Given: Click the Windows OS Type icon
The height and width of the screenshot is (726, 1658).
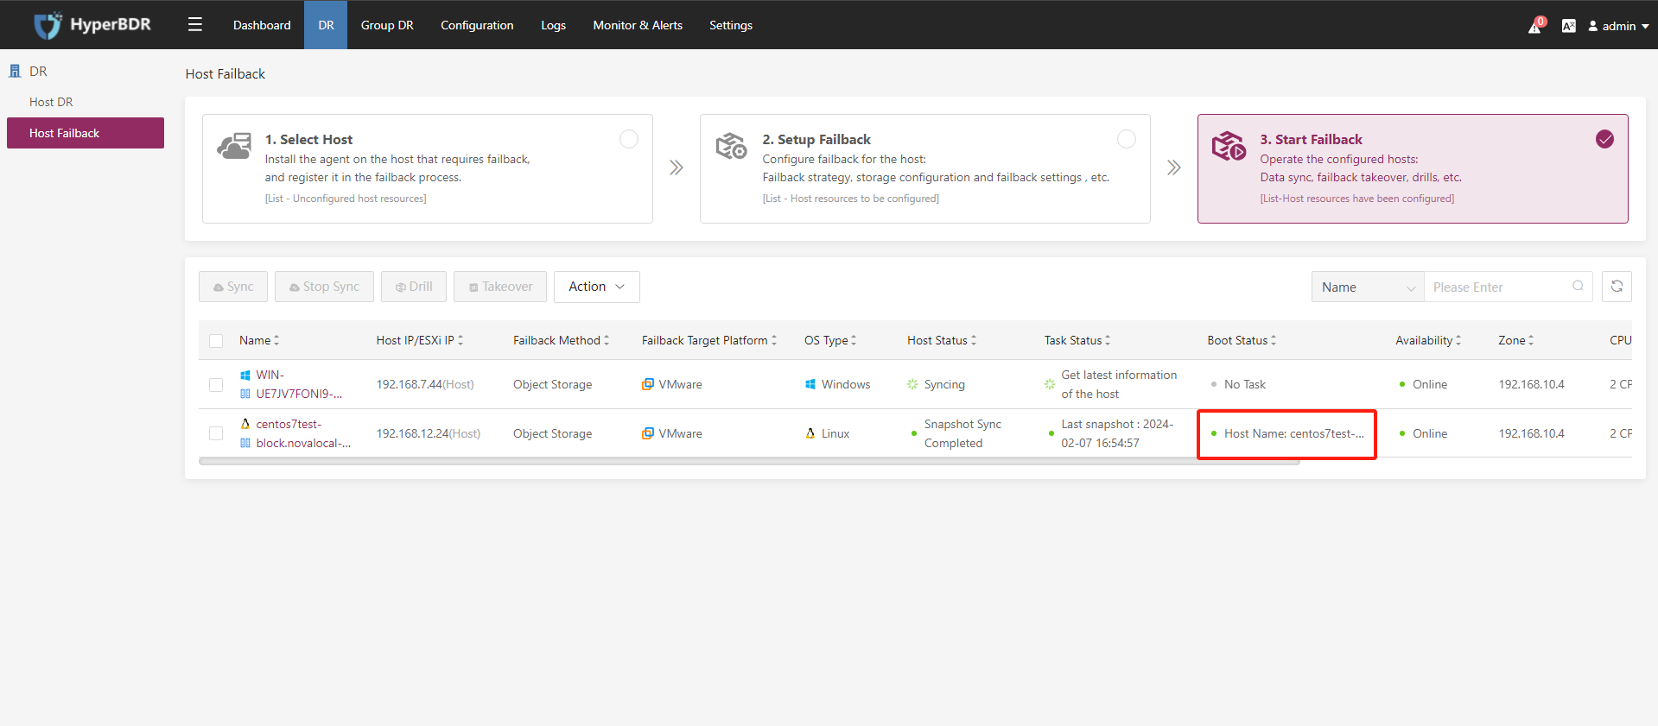Looking at the screenshot, I should (810, 384).
